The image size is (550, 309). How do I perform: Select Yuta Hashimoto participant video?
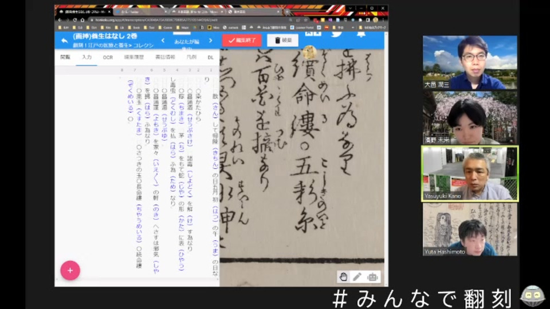[x=470, y=229]
